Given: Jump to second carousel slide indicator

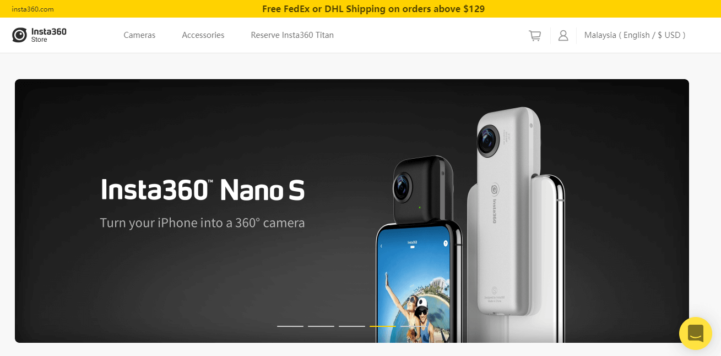Looking at the screenshot, I should click(321, 326).
